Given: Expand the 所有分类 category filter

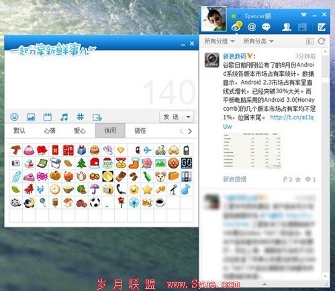Looking at the screenshot, I should click(258, 41).
